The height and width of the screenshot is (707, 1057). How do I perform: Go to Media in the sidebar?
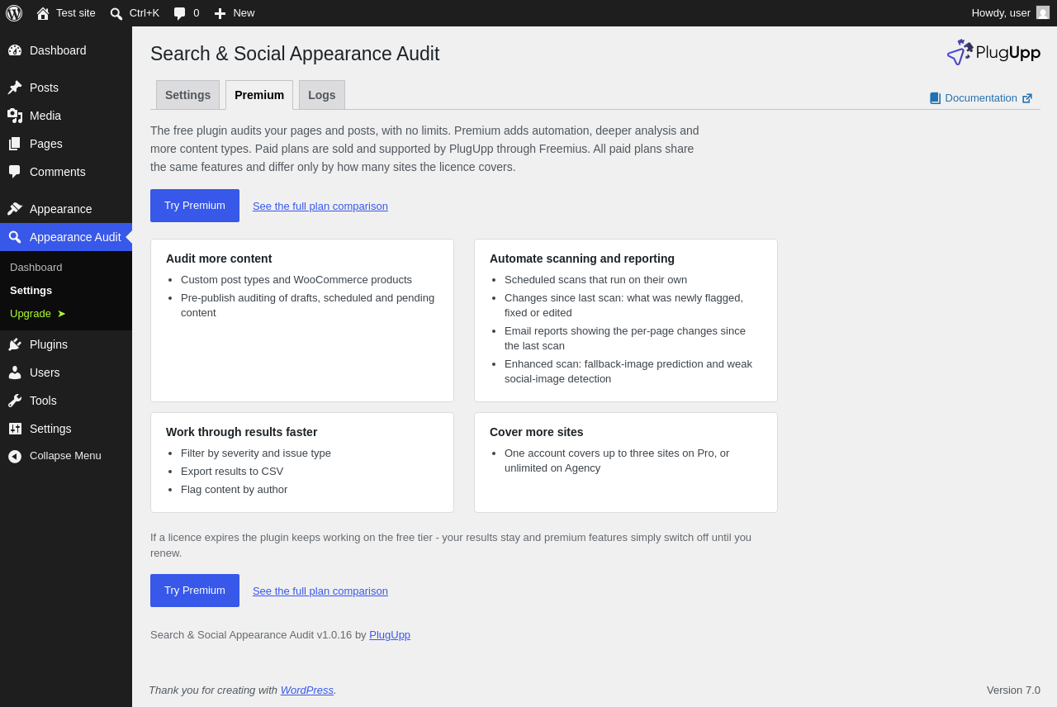tap(66, 116)
